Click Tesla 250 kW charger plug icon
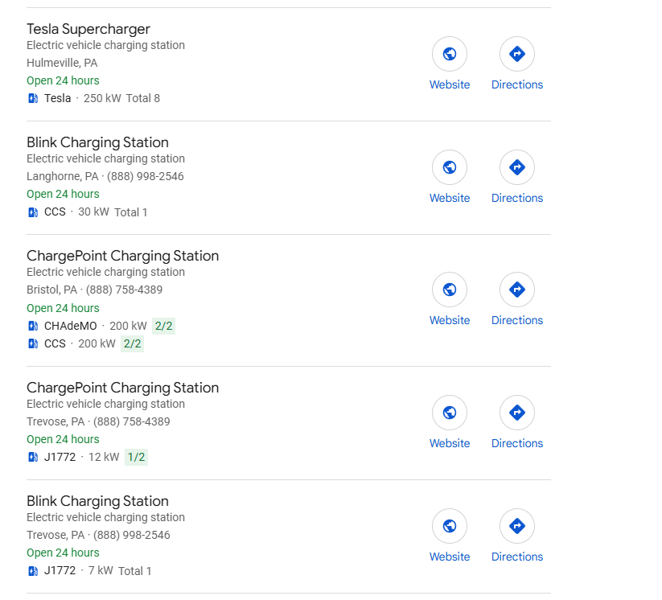The image size is (662, 600). coord(33,98)
